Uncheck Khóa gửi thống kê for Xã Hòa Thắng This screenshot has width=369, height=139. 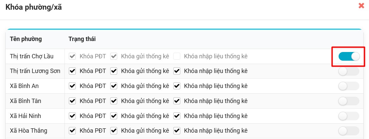point(114,131)
